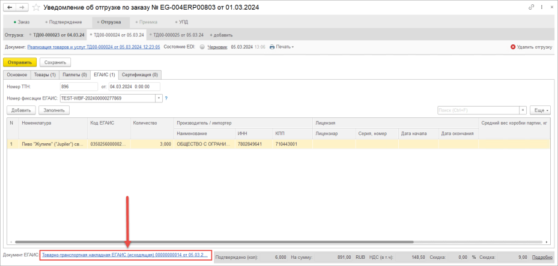Go forward with the right arrow button
Image resolution: width=558 pixels, height=266 pixels.
[22, 7]
